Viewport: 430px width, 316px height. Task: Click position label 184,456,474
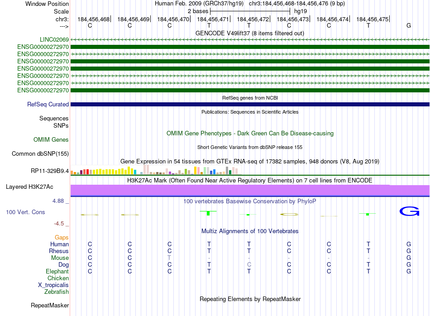tap(332, 19)
